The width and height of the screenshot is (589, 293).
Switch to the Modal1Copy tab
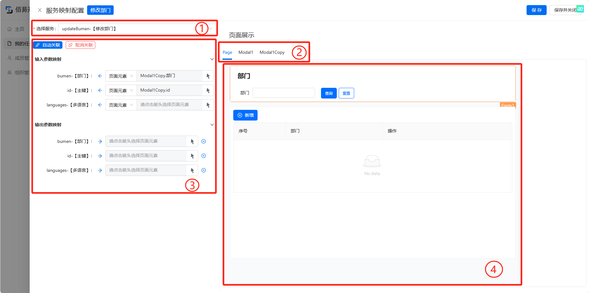(272, 52)
